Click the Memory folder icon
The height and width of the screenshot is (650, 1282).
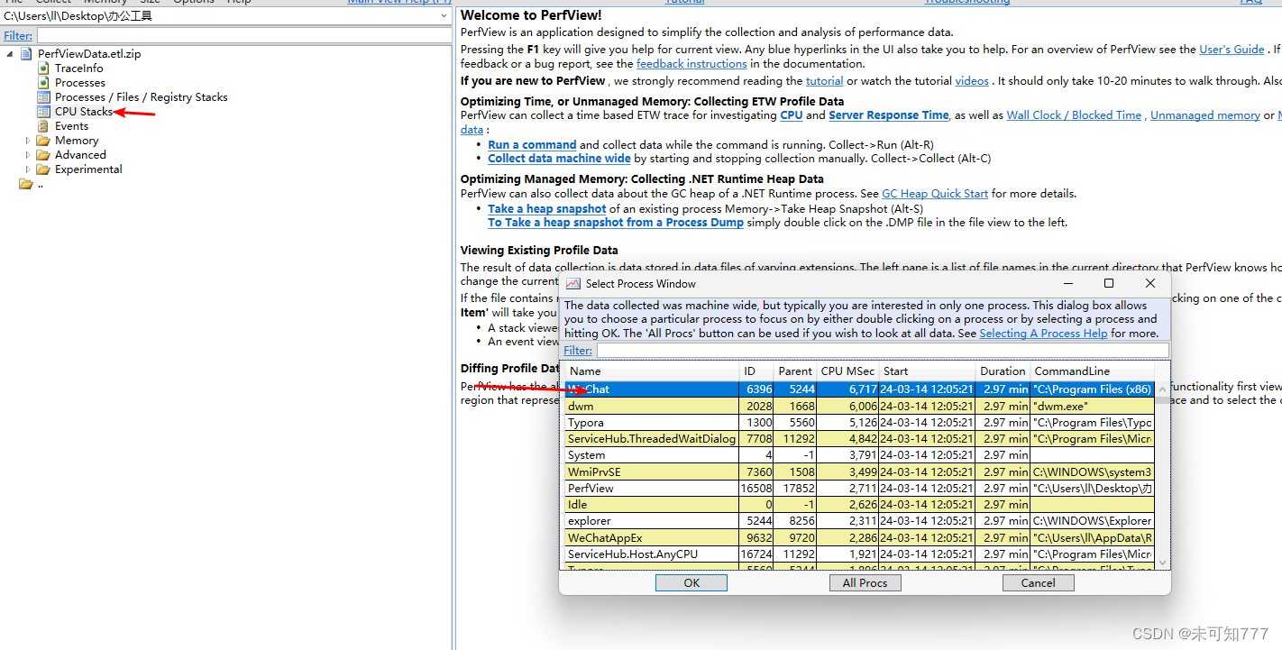[x=43, y=141]
